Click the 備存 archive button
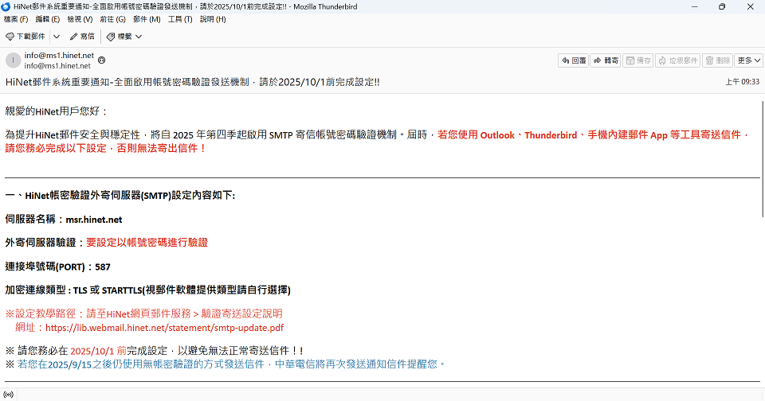This screenshot has height=401, width=765. (637, 60)
